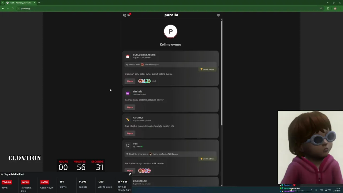Switch to the parolla - Kelime oyunu tab
343x193 pixels.
pos(20,3)
